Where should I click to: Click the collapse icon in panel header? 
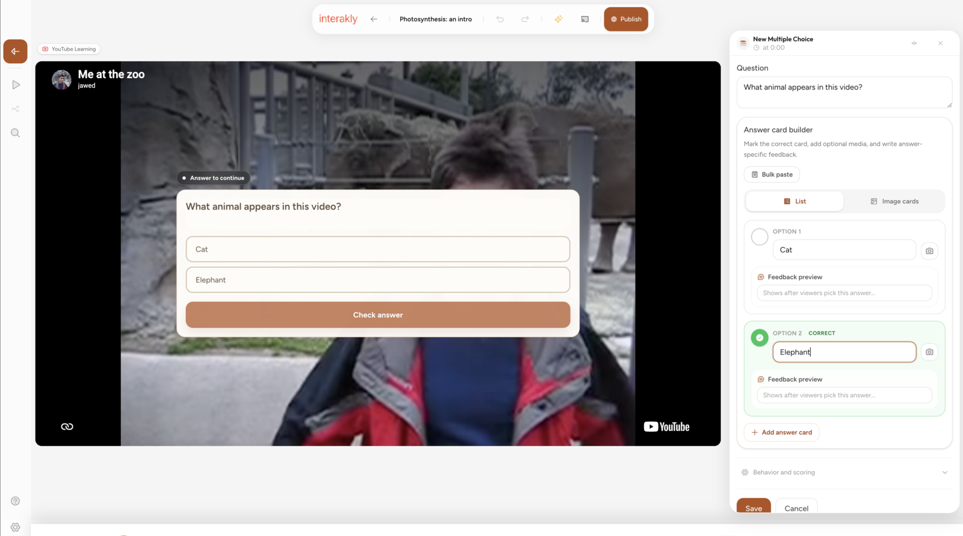point(914,43)
